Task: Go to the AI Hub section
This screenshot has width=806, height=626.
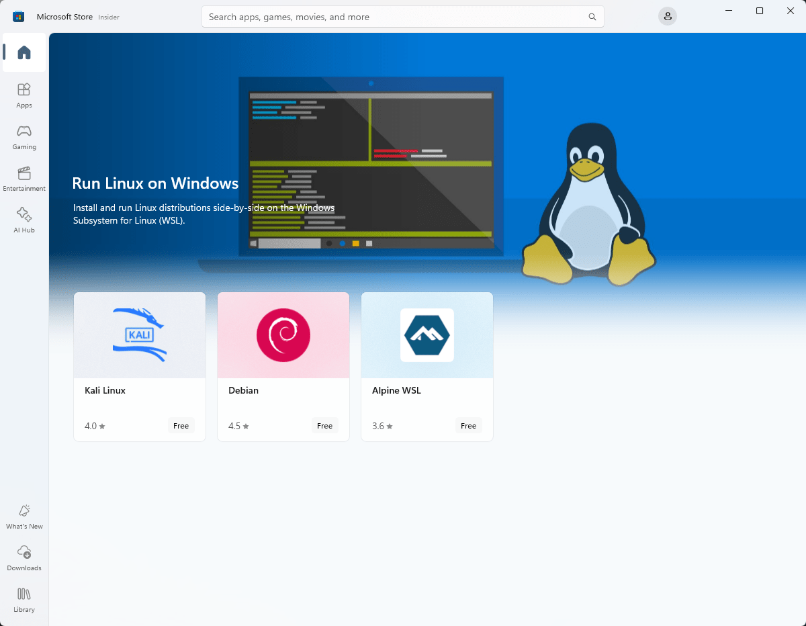Action: 24,220
